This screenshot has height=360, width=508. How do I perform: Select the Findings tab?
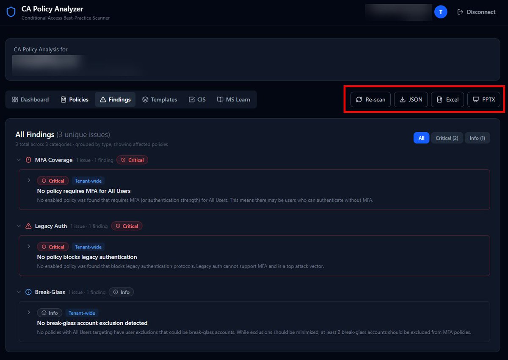[115, 100]
